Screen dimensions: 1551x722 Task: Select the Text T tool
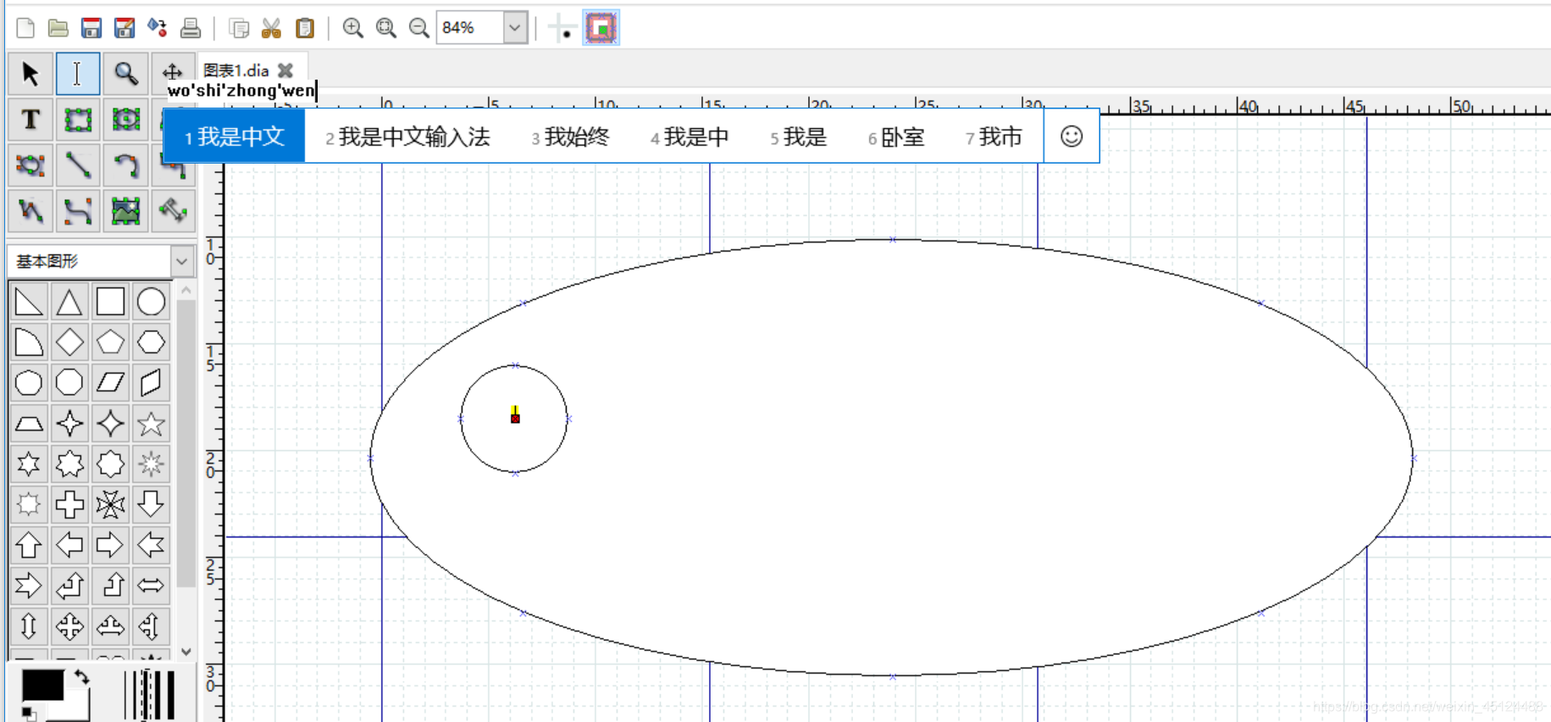tap(30, 119)
